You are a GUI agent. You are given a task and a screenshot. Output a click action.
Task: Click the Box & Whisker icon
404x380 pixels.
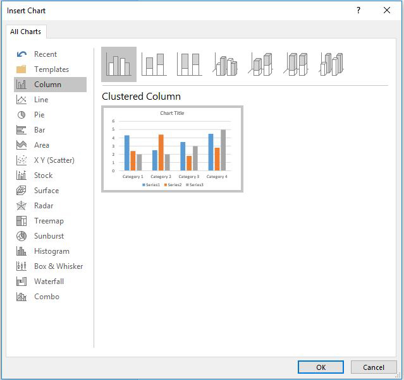21,266
